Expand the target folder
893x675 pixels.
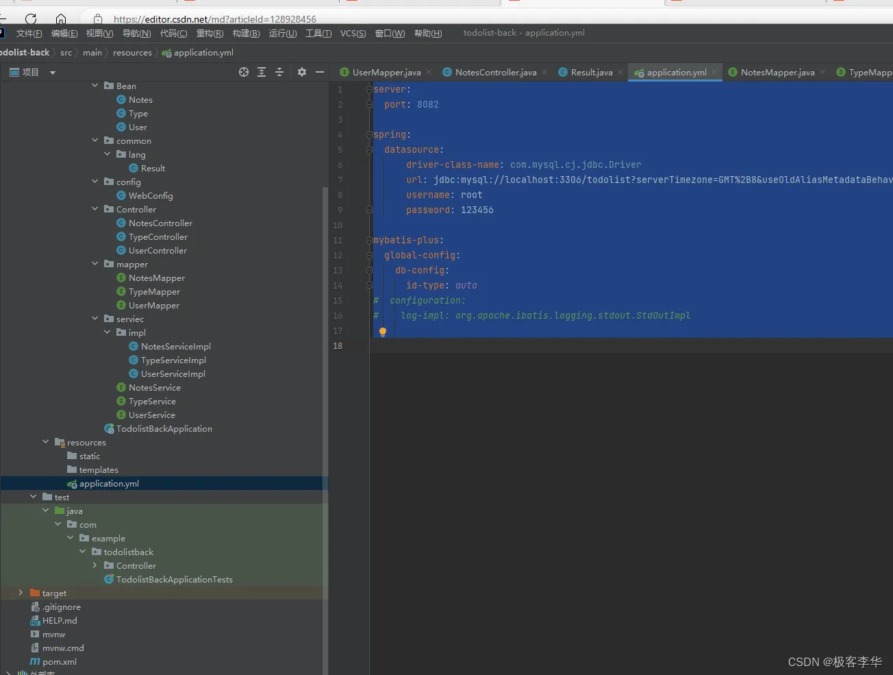[21, 593]
